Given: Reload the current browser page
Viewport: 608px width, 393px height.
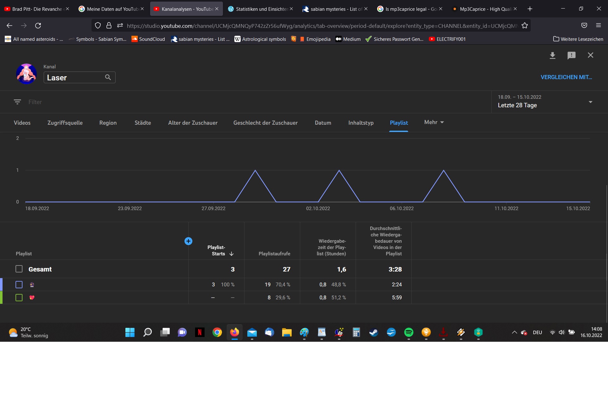Looking at the screenshot, I should 38,26.
